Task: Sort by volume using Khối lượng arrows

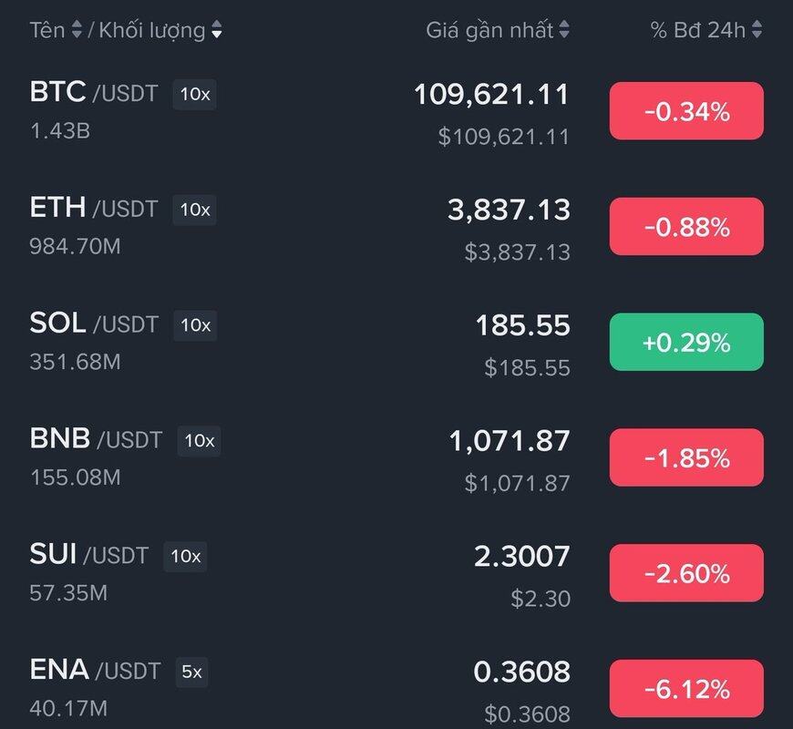Action: tap(216, 30)
